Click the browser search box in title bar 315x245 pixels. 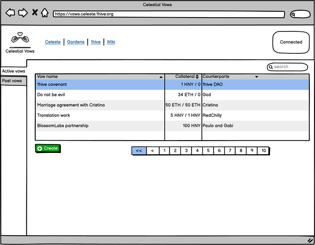(300, 15)
